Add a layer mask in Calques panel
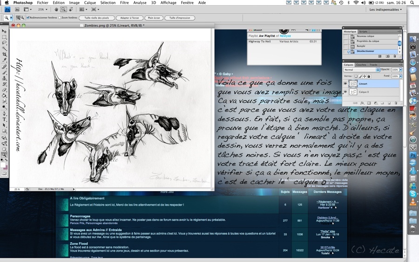419x262 pixels. [x=369, y=103]
